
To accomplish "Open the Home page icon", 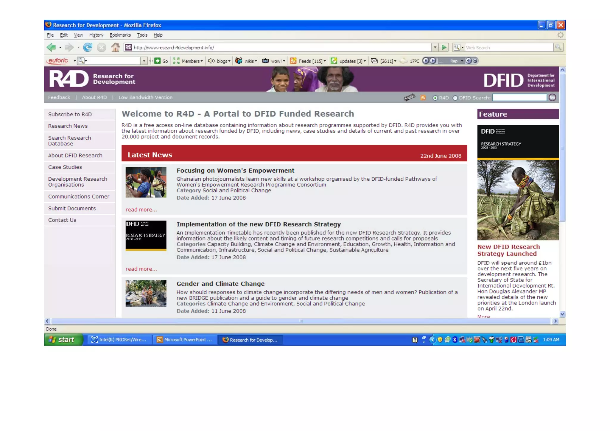I will 115,47.
